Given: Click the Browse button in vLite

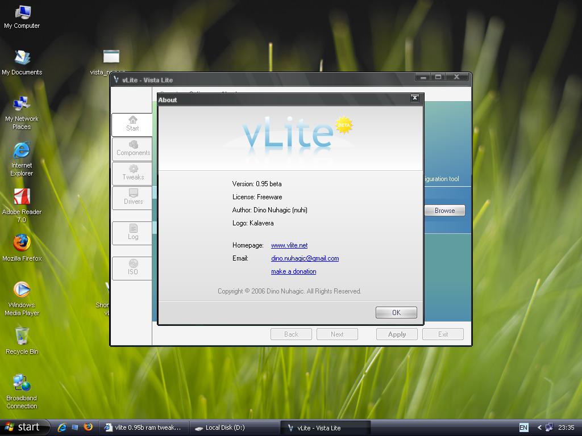Looking at the screenshot, I should click(x=444, y=211).
